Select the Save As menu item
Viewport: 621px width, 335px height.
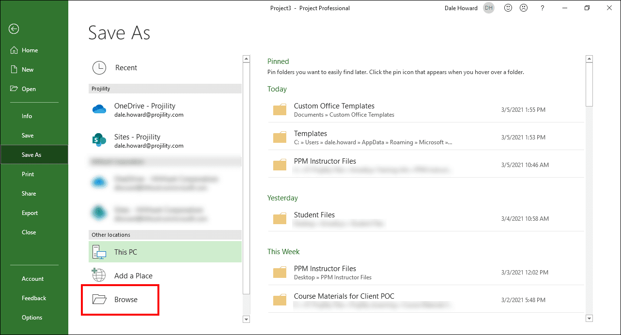[x=34, y=155]
